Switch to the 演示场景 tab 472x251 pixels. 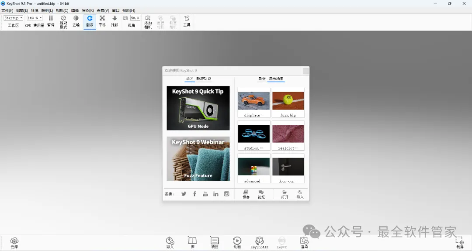point(276,79)
